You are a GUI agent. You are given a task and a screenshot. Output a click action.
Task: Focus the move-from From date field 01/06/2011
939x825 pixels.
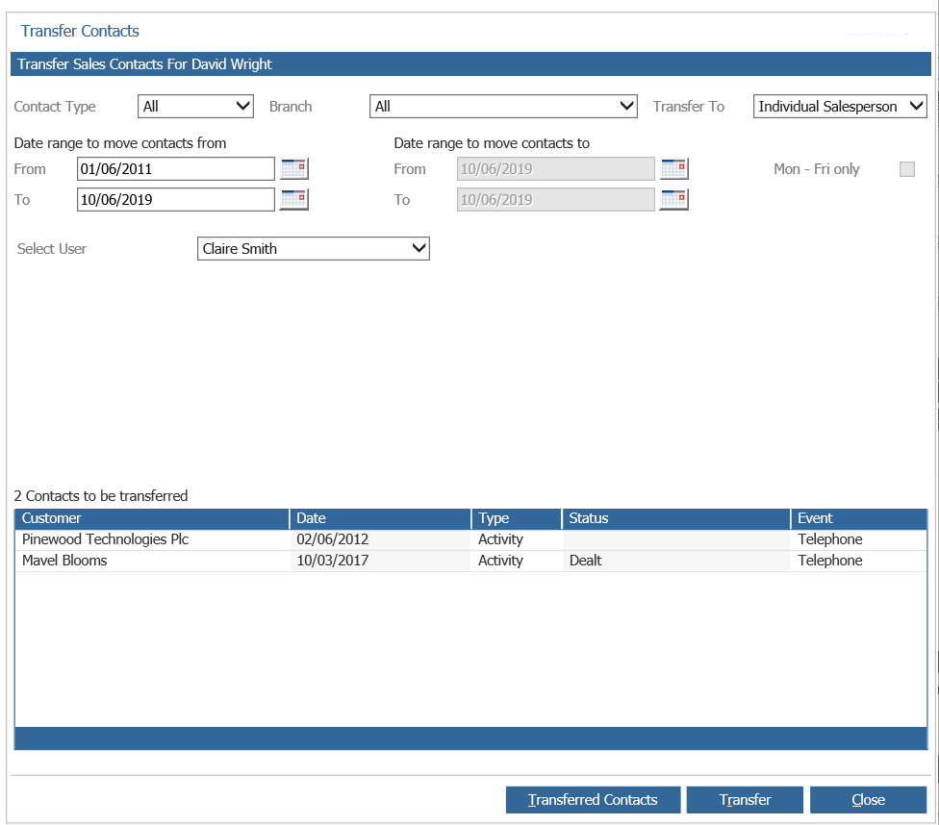(x=175, y=169)
